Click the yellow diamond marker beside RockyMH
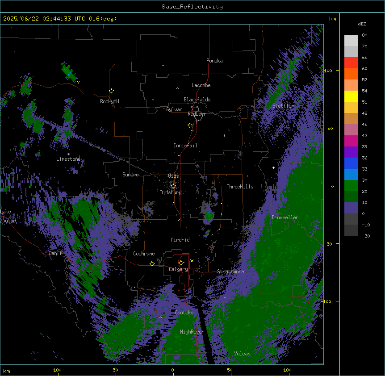The width and height of the screenshot is (385, 376). pyautogui.click(x=112, y=91)
